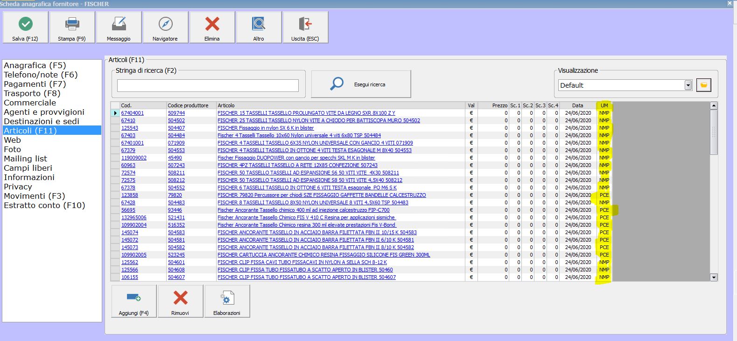This screenshot has height=341, width=737.
Task: Click the table scrollbar up arrow
Action: click(x=714, y=106)
